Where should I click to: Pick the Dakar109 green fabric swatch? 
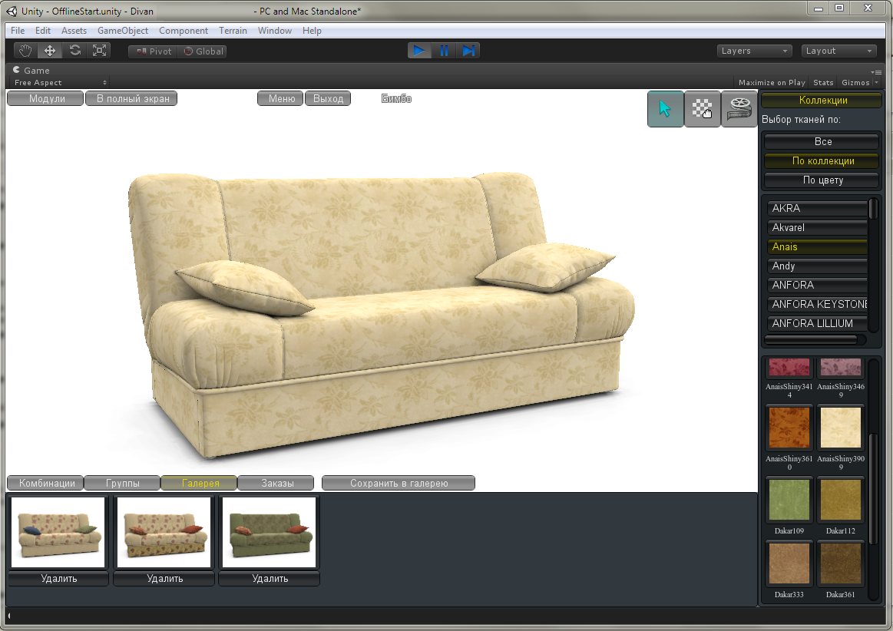click(x=789, y=500)
